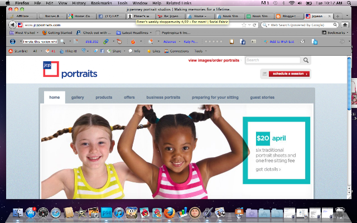Open the products tab on the jcp site
Image resolution: width=357 pixels, height=223 pixels.
click(x=104, y=98)
